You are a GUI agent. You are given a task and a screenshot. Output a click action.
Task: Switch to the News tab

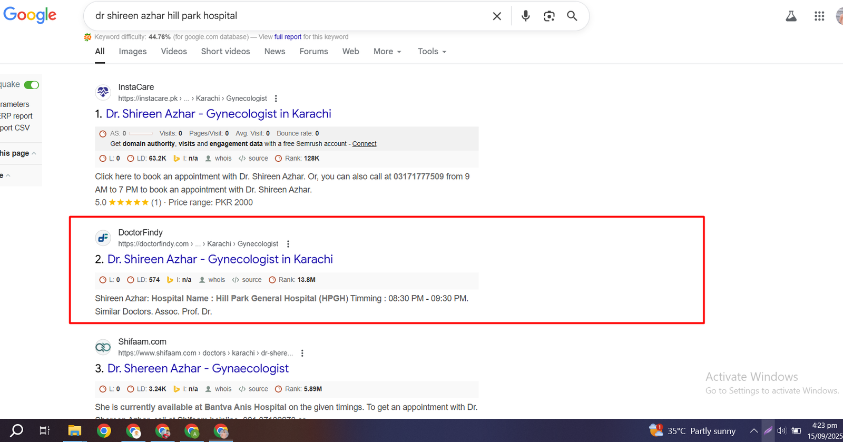(275, 52)
